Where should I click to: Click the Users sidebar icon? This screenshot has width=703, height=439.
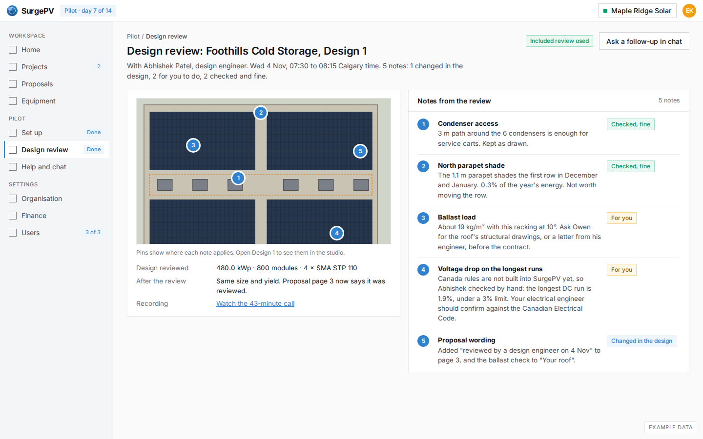pos(13,233)
